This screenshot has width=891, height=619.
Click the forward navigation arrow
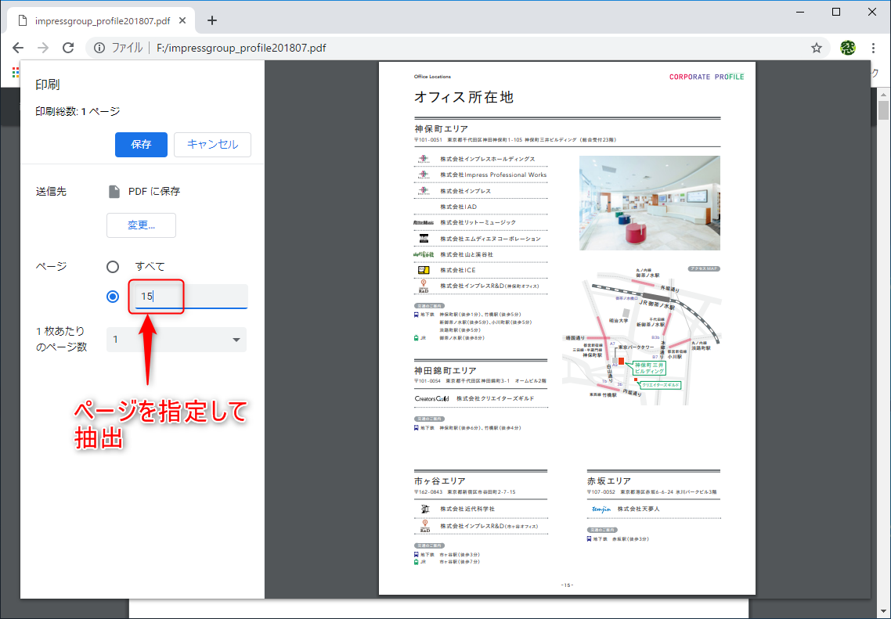click(x=43, y=48)
